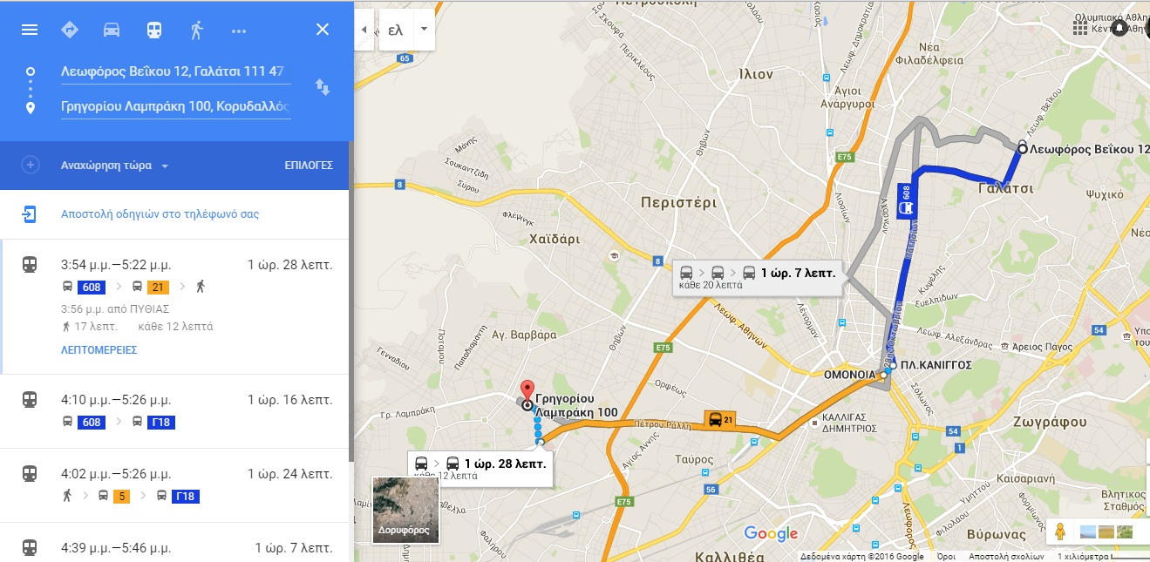Viewport: 1150px width, 562px height.
Task: Open more travel modes ellipsis
Action: pos(239,30)
